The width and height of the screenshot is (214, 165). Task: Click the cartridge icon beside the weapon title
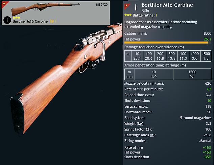point(136,7)
